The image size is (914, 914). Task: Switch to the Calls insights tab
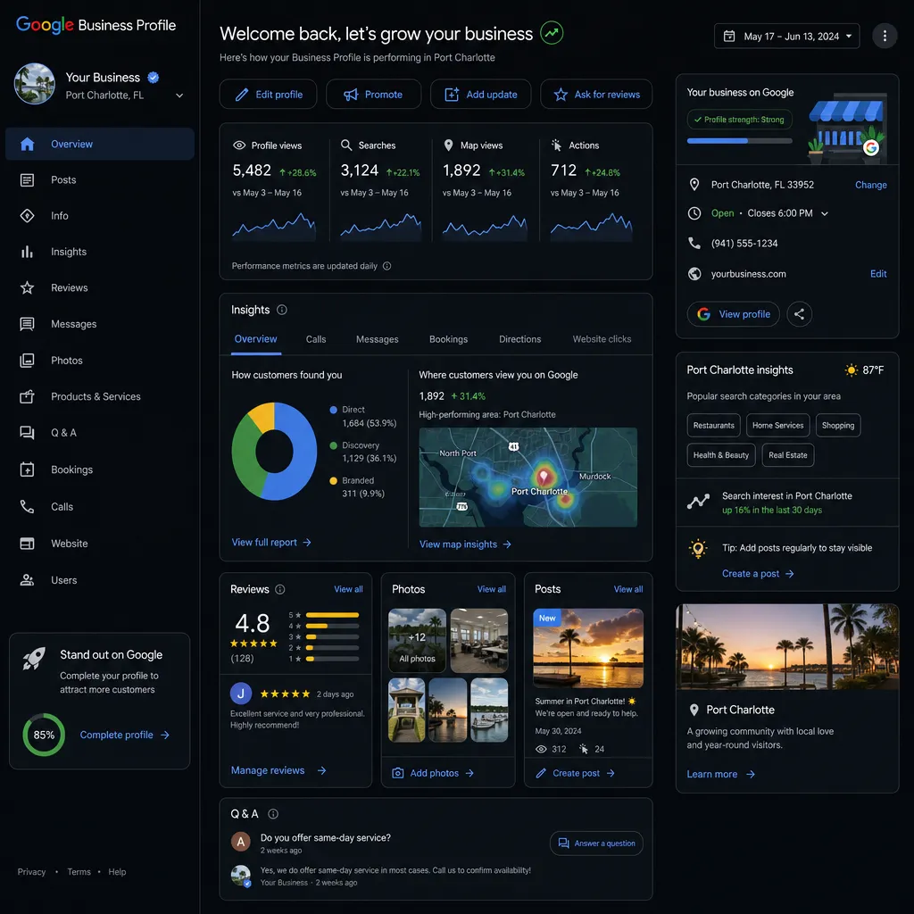coord(316,339)
